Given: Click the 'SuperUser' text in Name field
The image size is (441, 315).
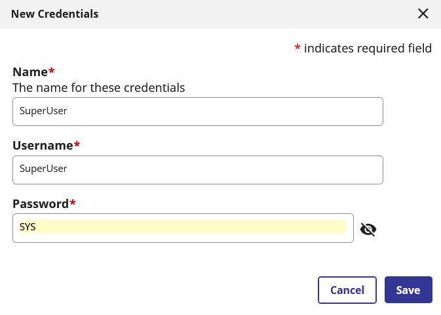Looking at the screenshot, I should (43, 111).
